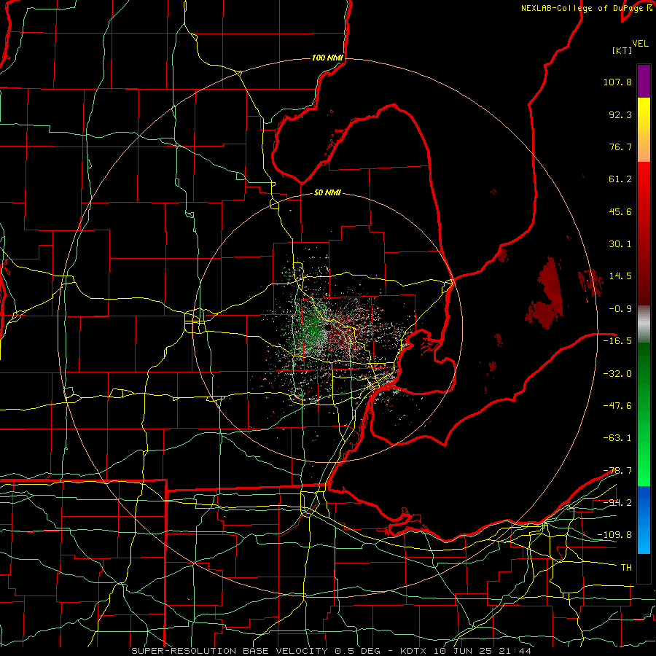Screen dimensions: 656x656
Task: Click the 107.8 legend value
Action: point(617,82)
